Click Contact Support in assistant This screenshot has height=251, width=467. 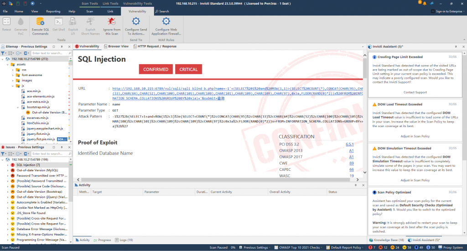tap(415, 92)
